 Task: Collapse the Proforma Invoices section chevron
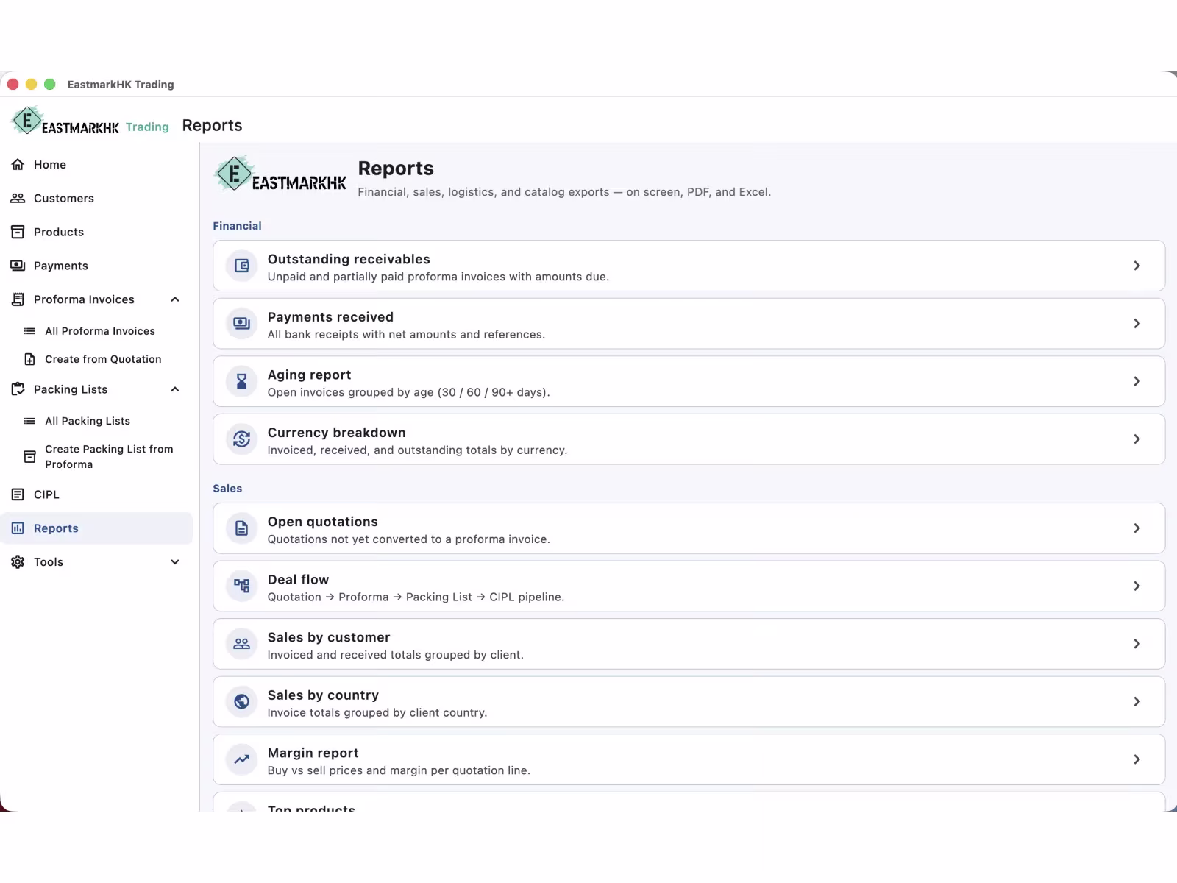[175, 299]
